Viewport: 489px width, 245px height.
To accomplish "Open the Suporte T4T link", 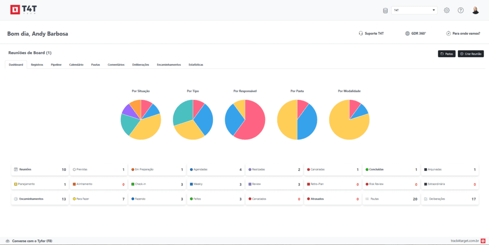I will [x=371, y=33].
